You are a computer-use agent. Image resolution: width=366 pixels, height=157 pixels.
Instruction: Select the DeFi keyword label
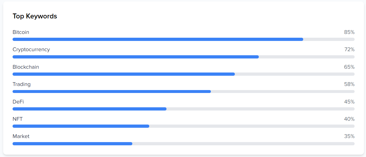tap(18, 102)
